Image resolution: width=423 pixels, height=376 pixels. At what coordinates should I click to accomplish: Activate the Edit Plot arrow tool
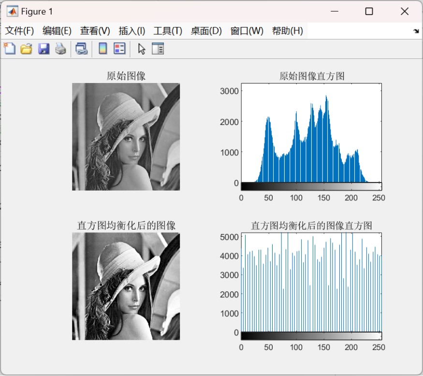tap(142, 49)
